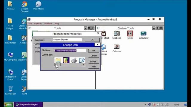This screenshot has height=107, width=191.
Task: Click Cancel in Change Icon dialog
Action: [x=94, y=56]
